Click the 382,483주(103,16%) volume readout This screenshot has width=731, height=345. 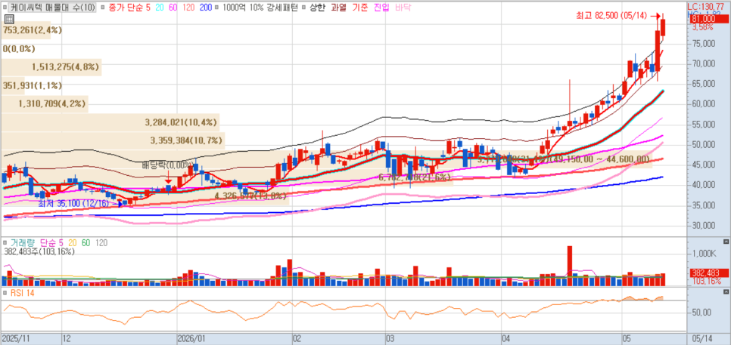tap(39, 251)
